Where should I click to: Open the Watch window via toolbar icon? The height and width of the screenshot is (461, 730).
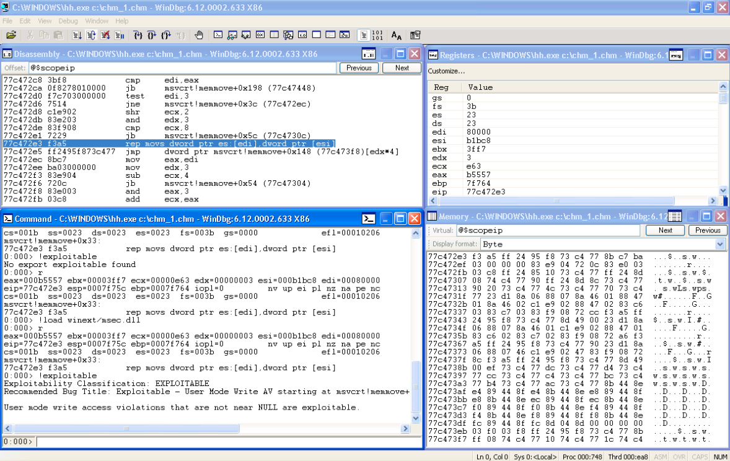point(232,35)
